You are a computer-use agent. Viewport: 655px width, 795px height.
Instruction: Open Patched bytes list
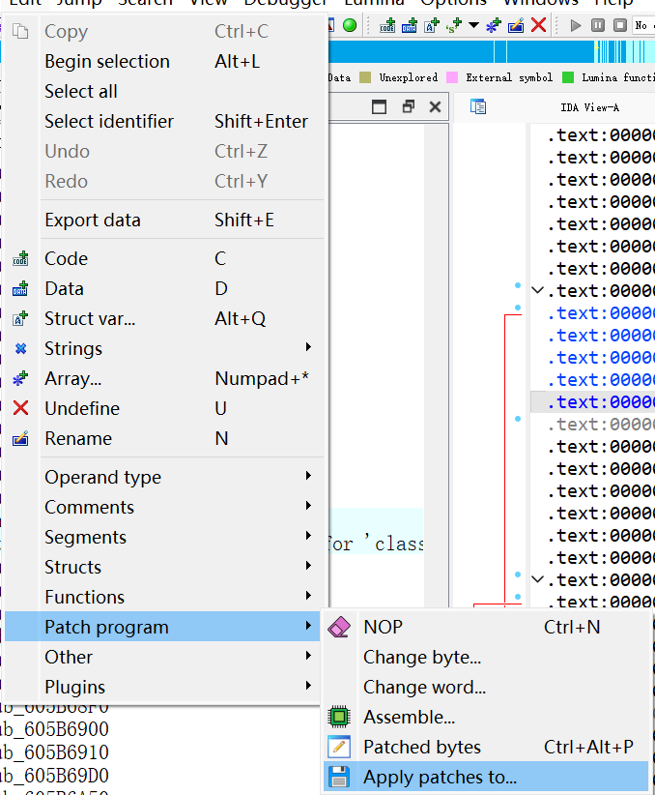pyautogui.click(x=486, y=747)
